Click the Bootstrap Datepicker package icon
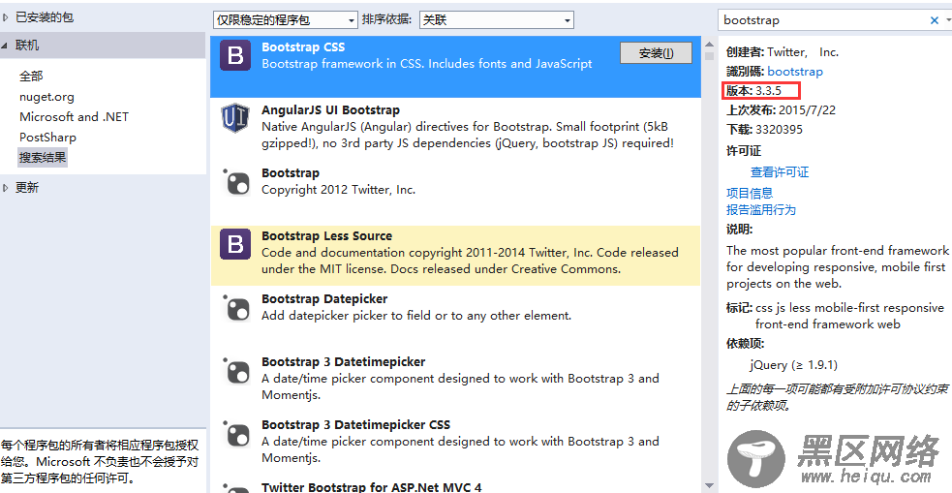The image size is (952, 493). 235,308
